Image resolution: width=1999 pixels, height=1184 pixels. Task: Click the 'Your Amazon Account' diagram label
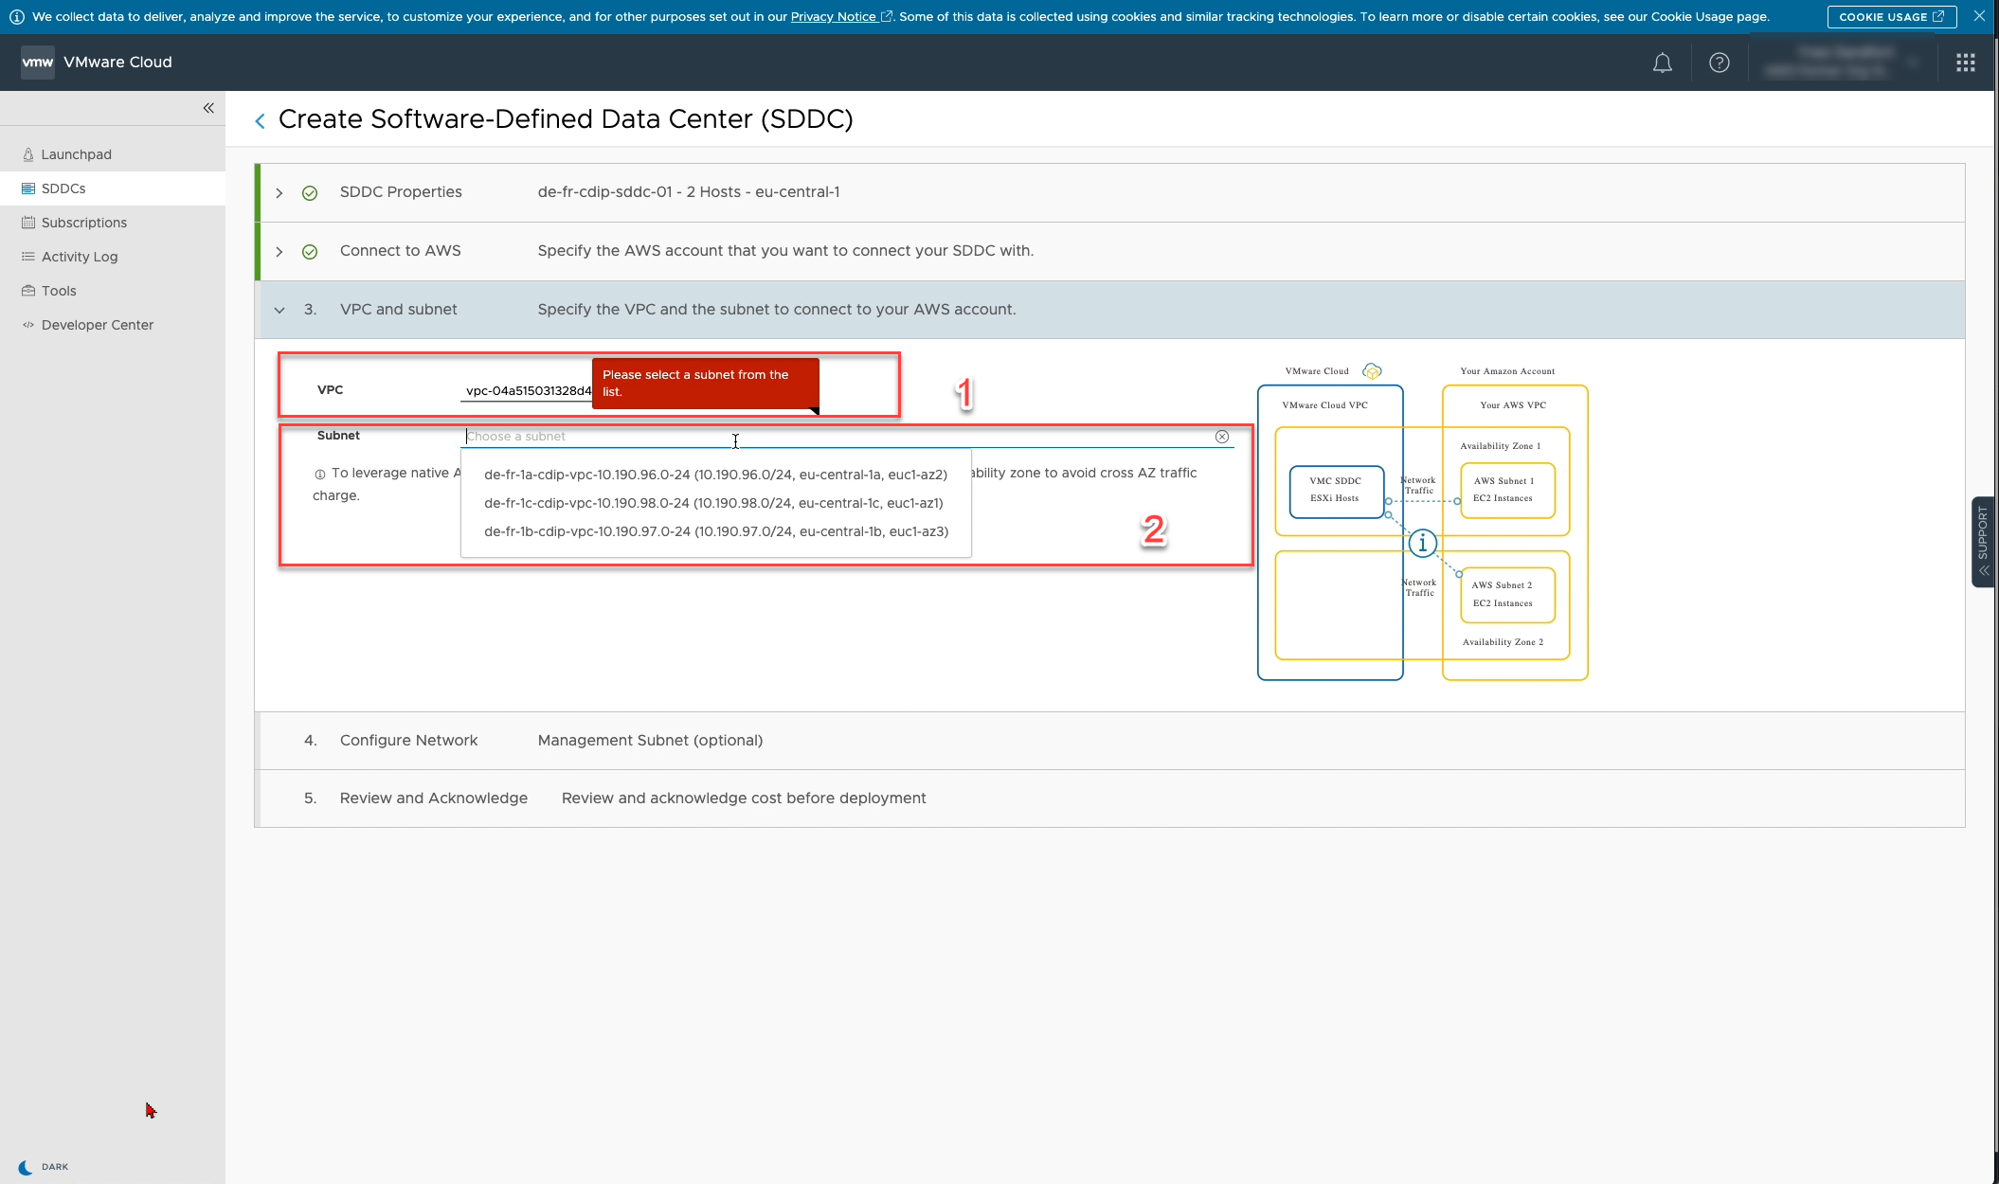[x=1507, y=371]
